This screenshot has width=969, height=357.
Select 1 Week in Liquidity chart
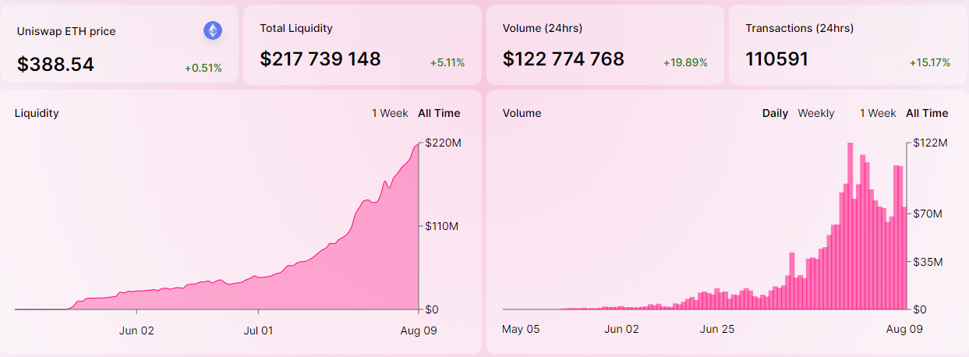[x=390, y=113]
